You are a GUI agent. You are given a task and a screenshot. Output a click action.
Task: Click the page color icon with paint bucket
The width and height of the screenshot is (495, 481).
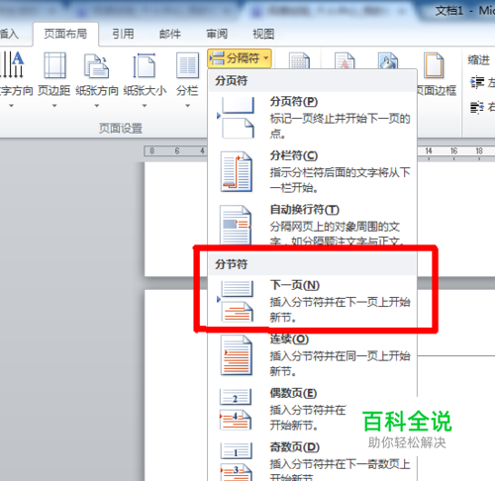[388, 60]
